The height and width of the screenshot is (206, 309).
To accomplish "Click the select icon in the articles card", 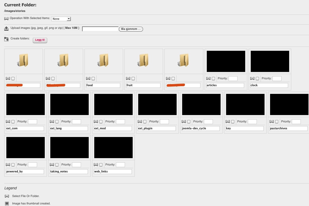I will [208, 79].
